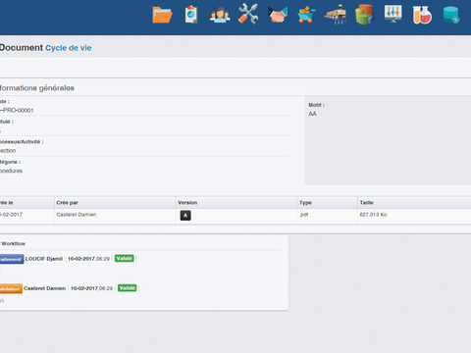Screen dimensions: 471x353
Task: Open the teal database module icon
Action: (451, 15)
